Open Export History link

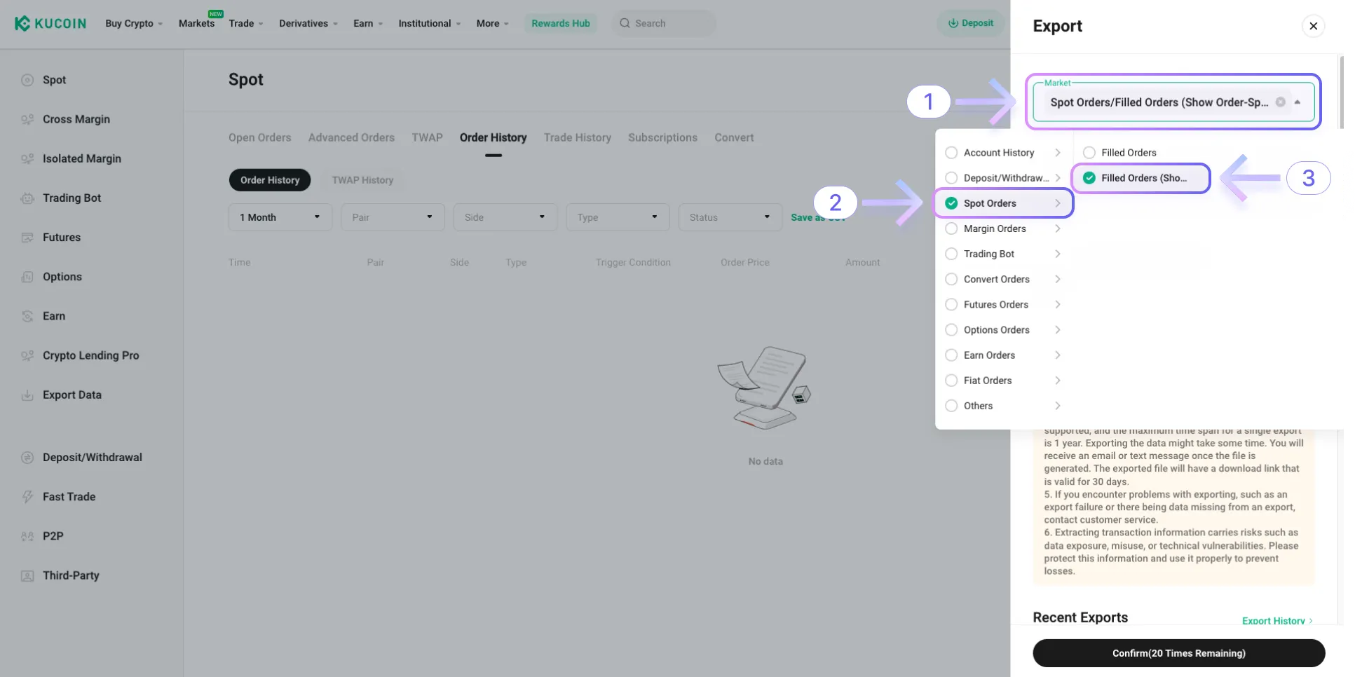pyautogui.click(x=1277, y=620)
